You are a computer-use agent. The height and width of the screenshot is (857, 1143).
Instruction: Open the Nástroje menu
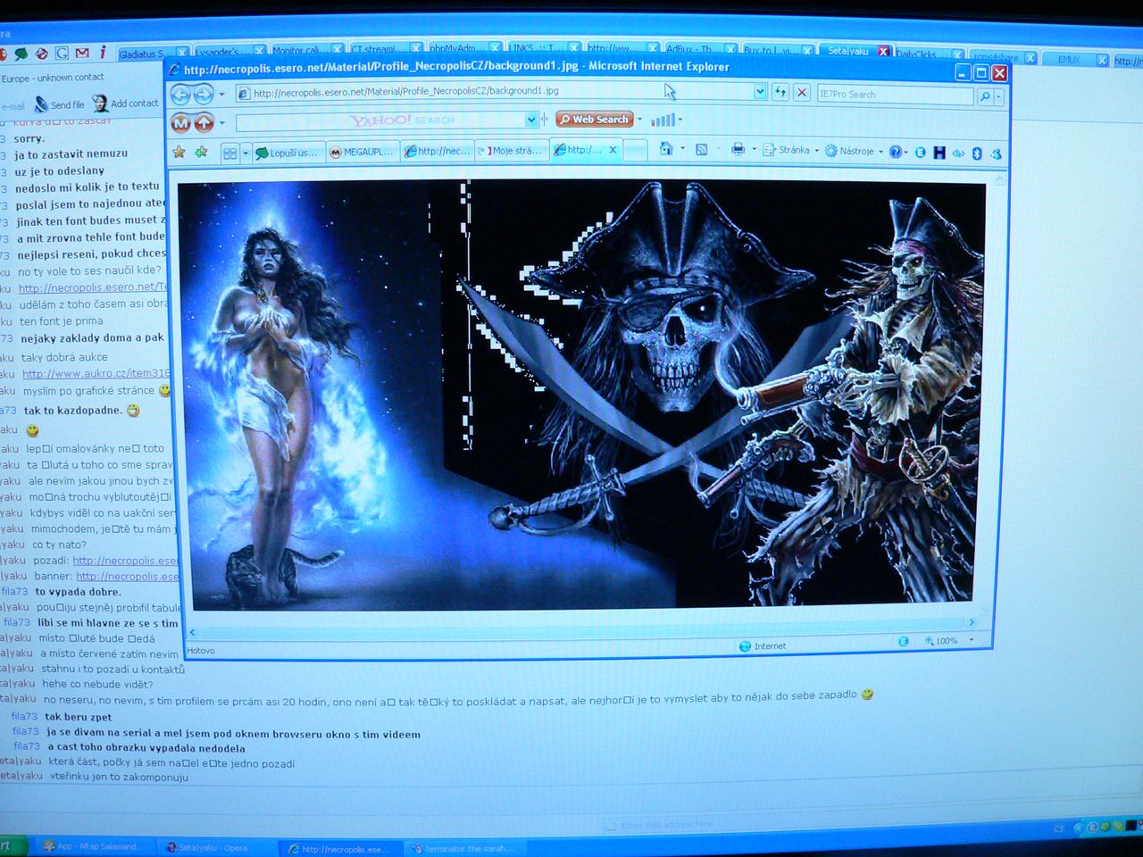(853, 151)
